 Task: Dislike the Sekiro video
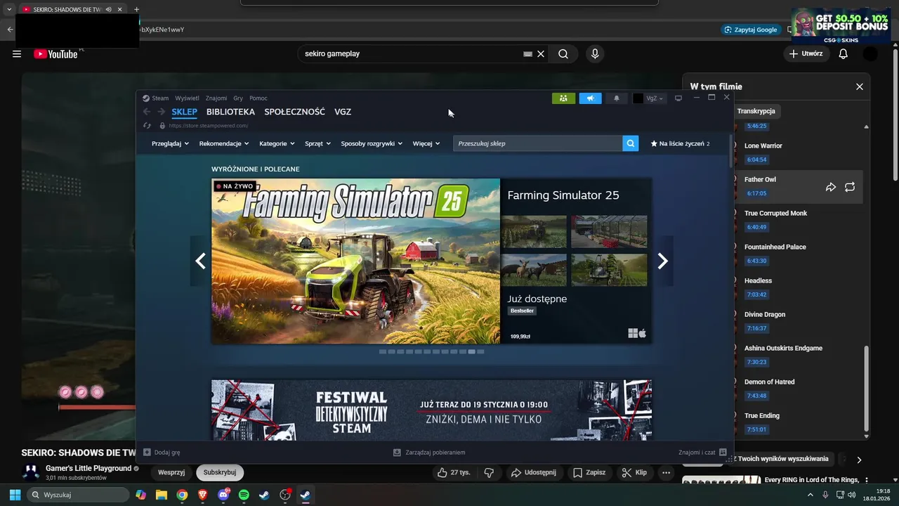[x=490, y=472]
